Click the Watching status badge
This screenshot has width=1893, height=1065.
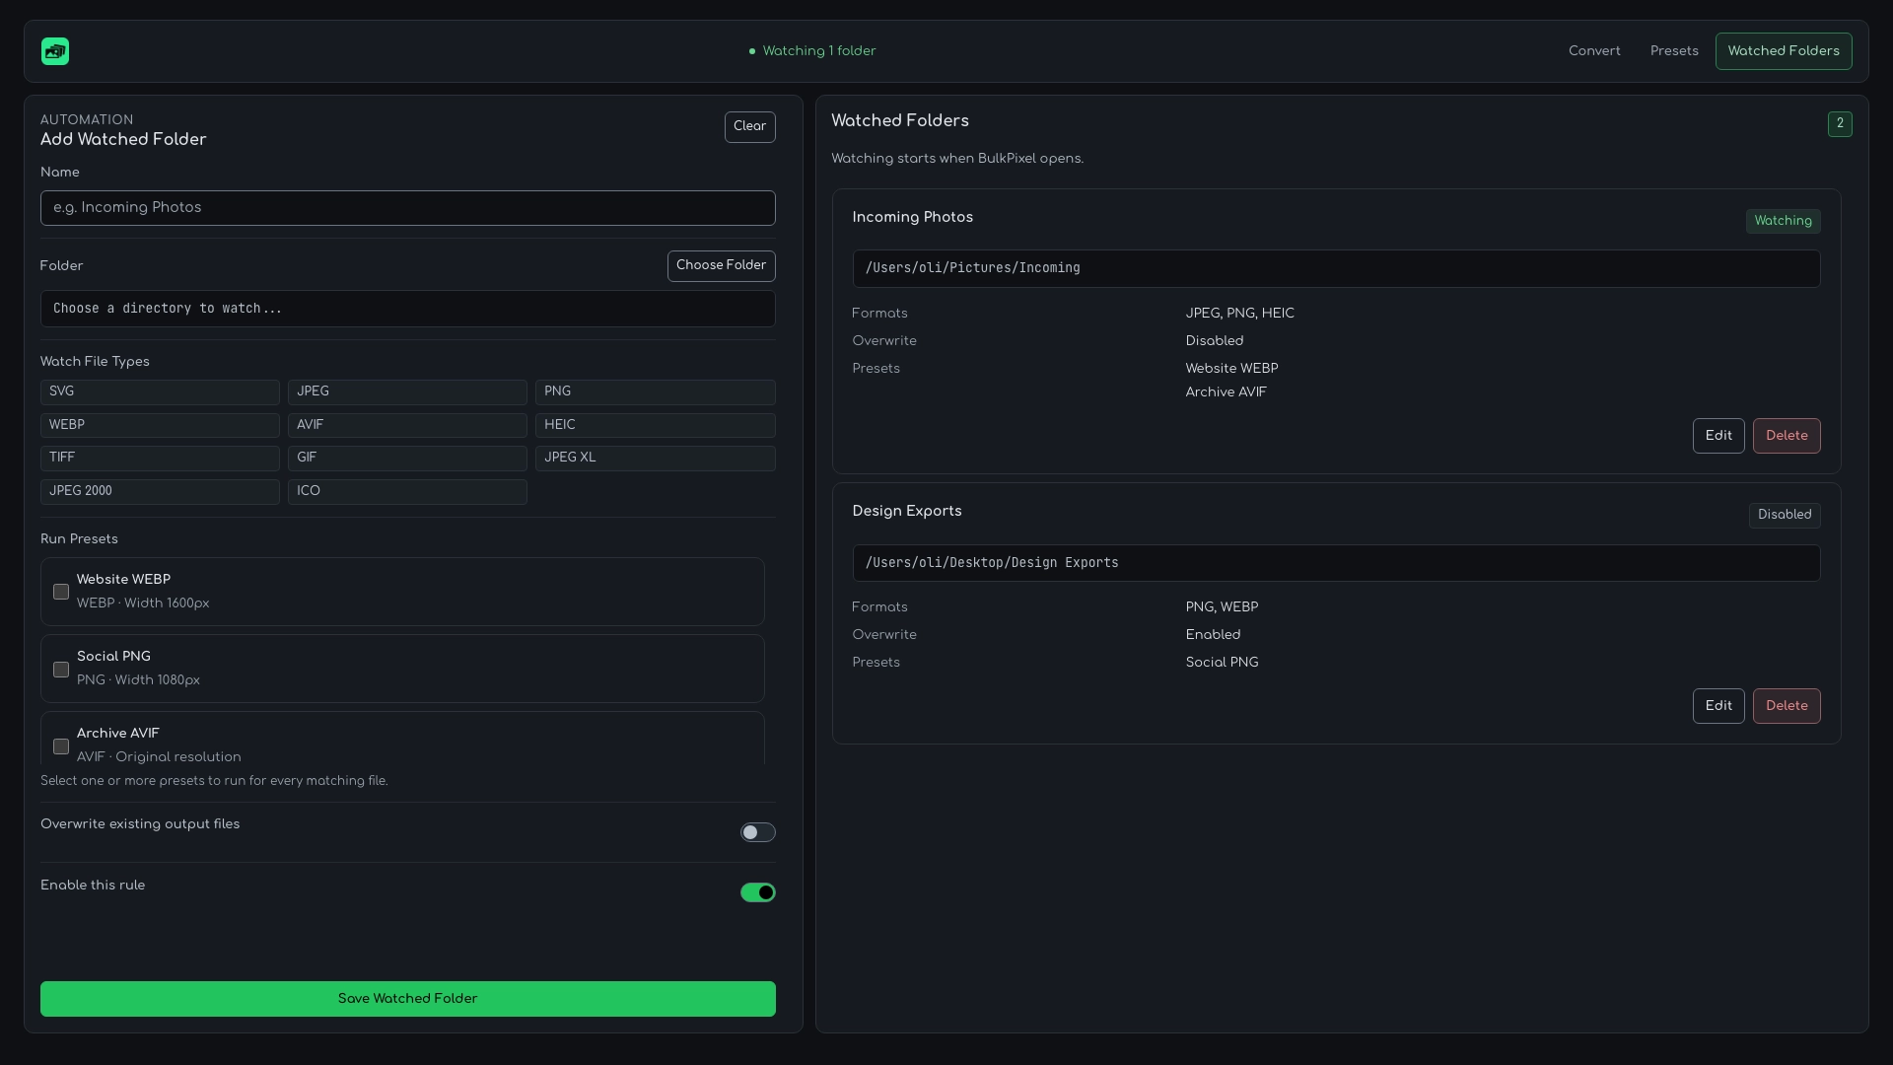point(1783,221)
